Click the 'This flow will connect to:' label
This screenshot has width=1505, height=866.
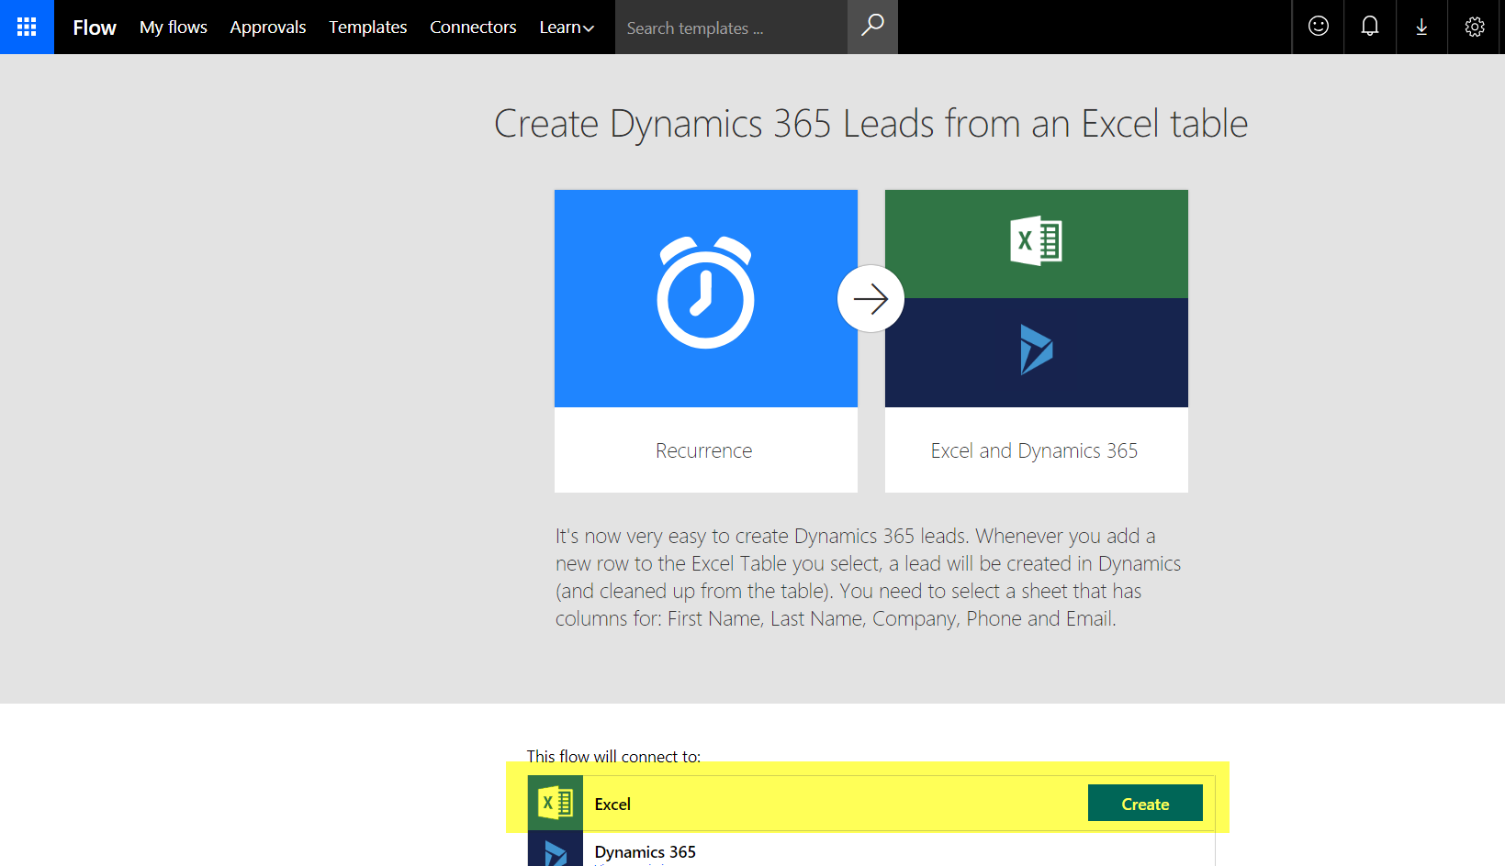click(613, 756)
